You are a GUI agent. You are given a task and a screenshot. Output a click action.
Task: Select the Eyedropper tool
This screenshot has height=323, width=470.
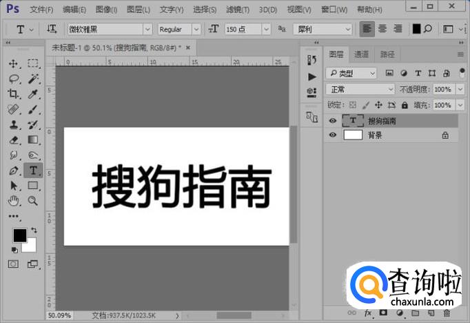pyautogui.click(x=33, y=94)
